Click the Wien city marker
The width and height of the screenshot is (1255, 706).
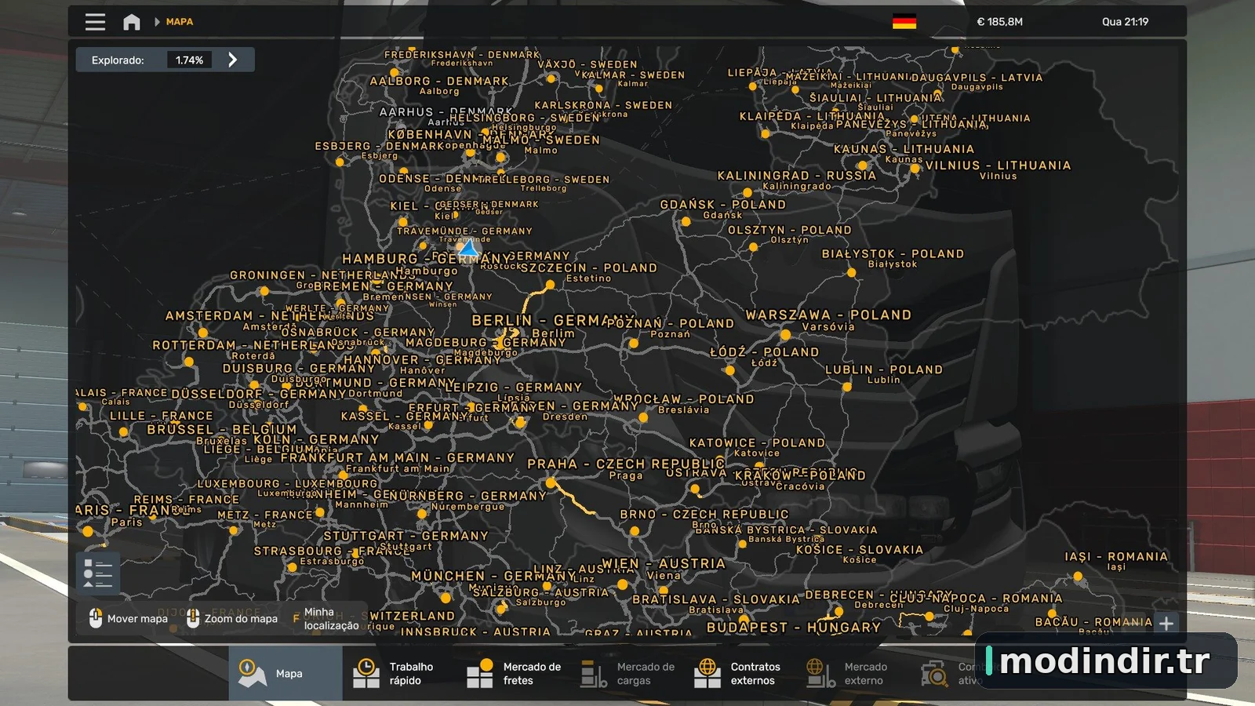pyautogui.click(x=622, y=584)
